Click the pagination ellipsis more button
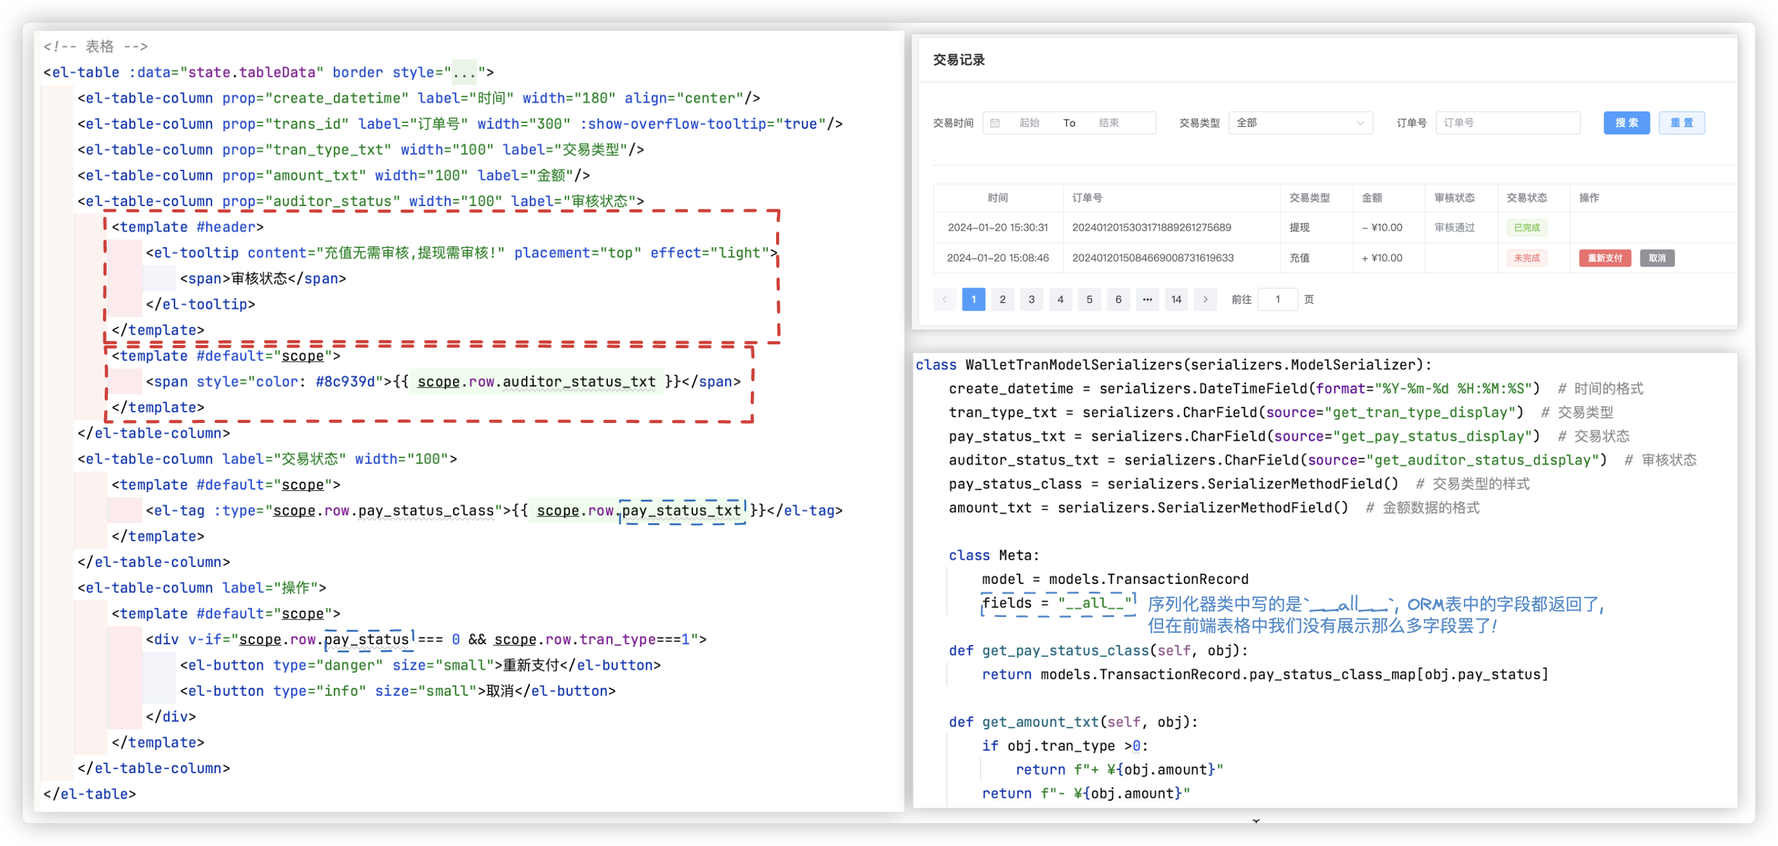Image resolution: width=1778 pixels, height=846 pixels. tap(1147, 299)
